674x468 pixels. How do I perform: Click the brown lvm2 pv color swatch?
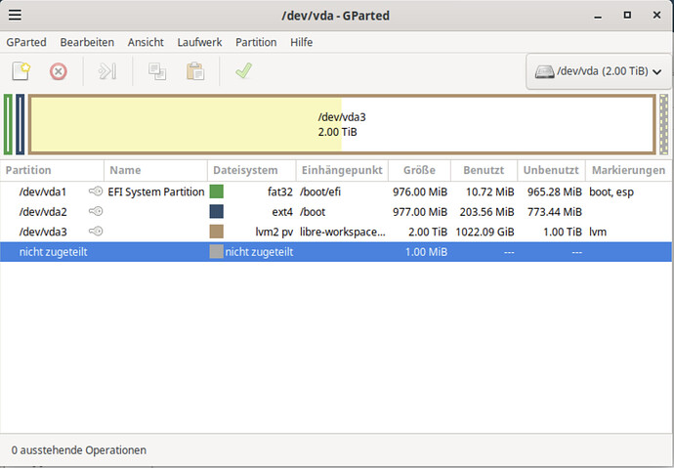(216, 232)
